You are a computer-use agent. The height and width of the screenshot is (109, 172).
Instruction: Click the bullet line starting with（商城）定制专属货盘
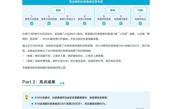click(x=73, y=61)
